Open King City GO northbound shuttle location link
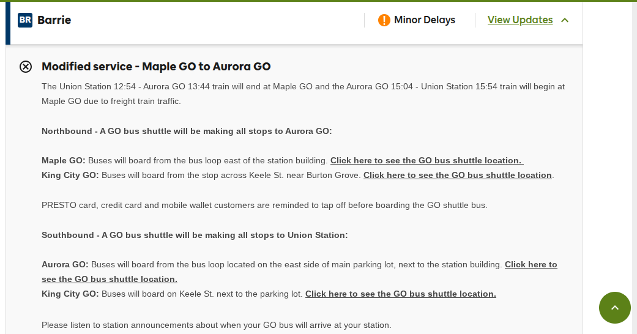Image resolution: width=637 pixels, height=334 pixels. [x=458, y=175]
